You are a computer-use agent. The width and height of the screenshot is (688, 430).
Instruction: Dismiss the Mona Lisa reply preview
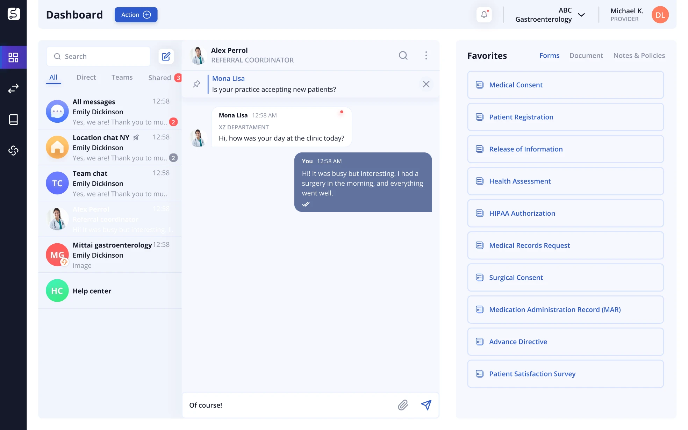pyautogui.click(x=426, y=84)
